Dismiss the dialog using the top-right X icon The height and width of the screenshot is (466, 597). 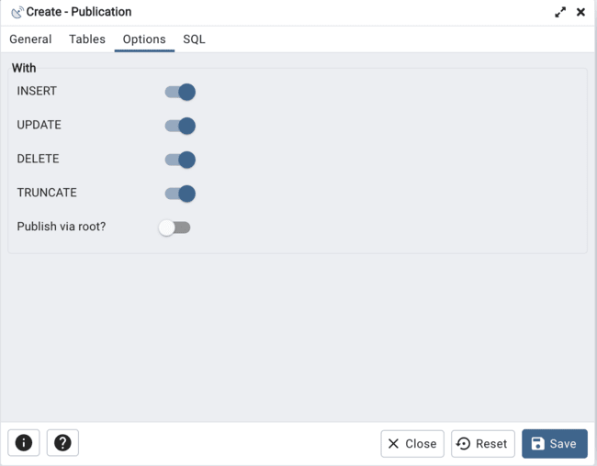[580, 12]
